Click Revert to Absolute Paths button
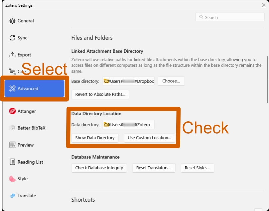 (x=100, y=94)
